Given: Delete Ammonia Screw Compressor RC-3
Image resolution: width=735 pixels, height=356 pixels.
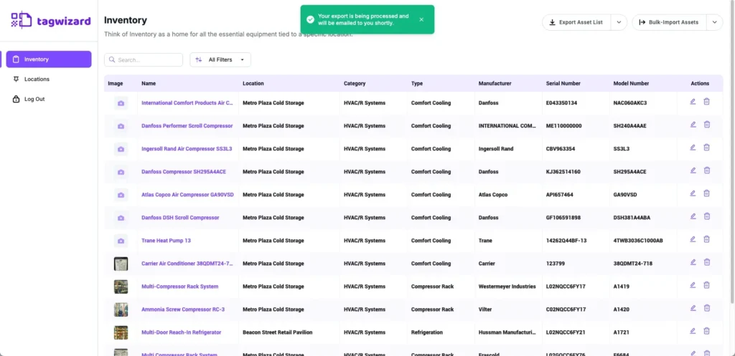Looking at the screenshot, I should tap(707, 308).
